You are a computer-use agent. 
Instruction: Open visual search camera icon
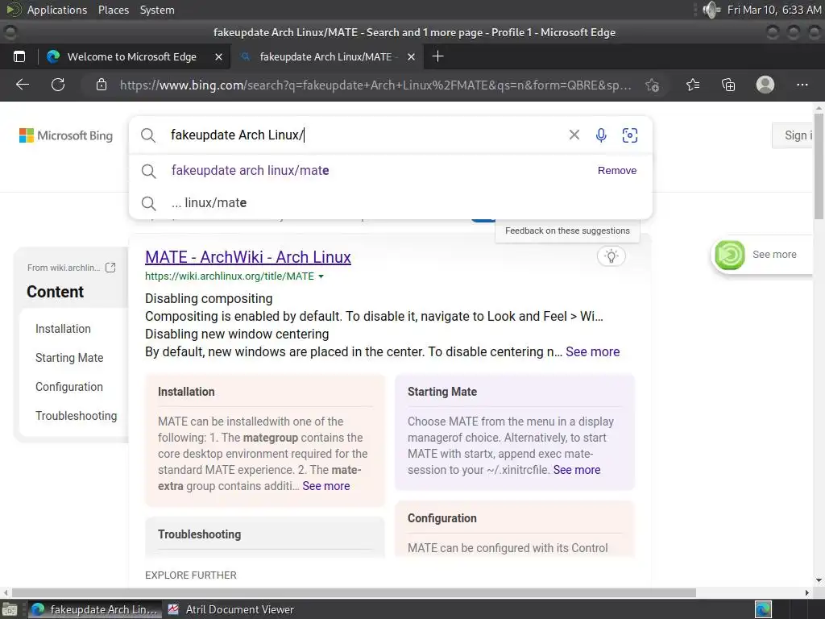(x=630, y=135)
